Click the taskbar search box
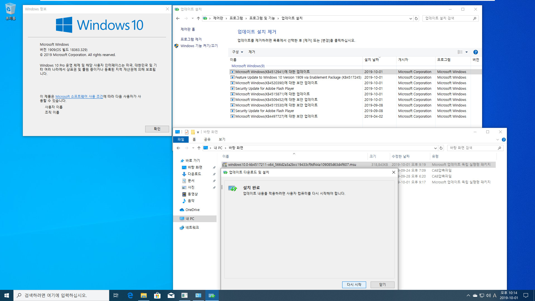This screenshot has width=535, height=301. click(61, 295)
